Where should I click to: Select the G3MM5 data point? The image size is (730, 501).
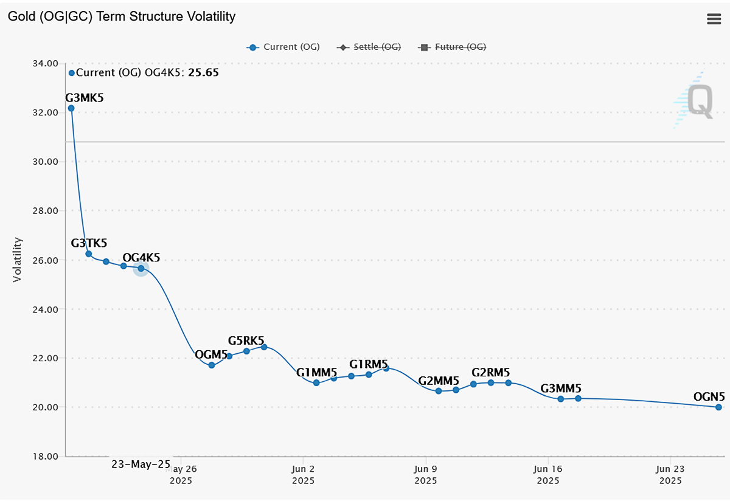coord(560,399)
